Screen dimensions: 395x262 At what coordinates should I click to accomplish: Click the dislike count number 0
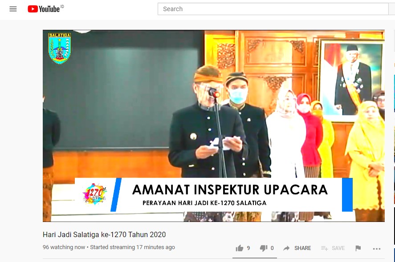[272, 248]
